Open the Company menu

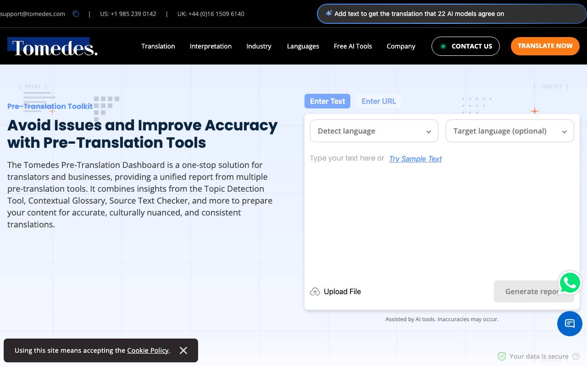[401, 46]
